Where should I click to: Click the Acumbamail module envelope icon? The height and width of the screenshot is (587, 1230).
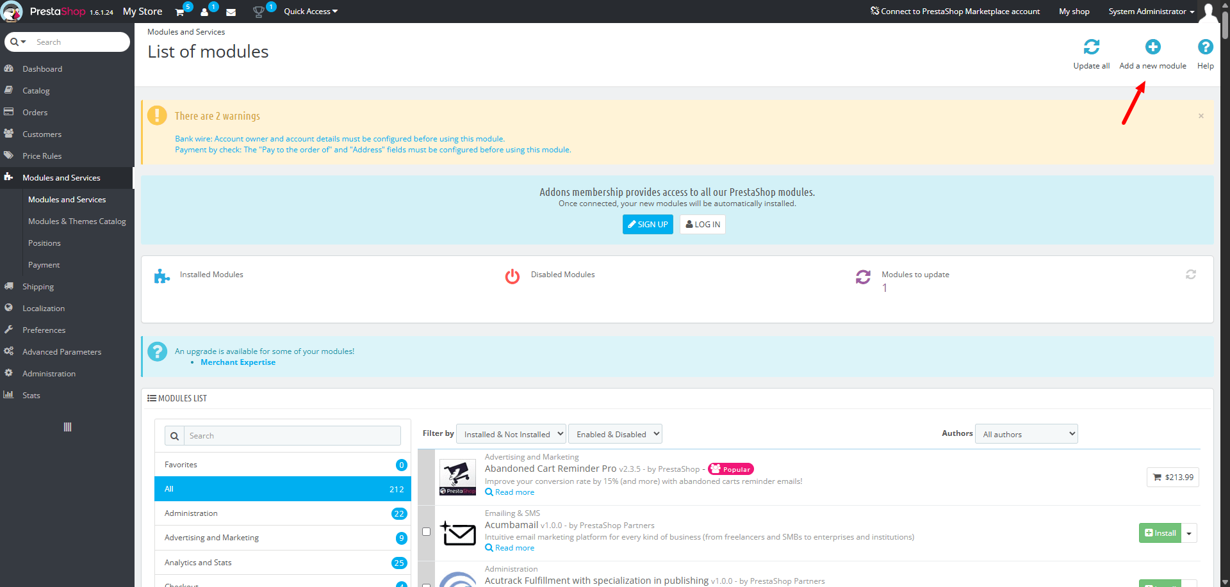457,533
